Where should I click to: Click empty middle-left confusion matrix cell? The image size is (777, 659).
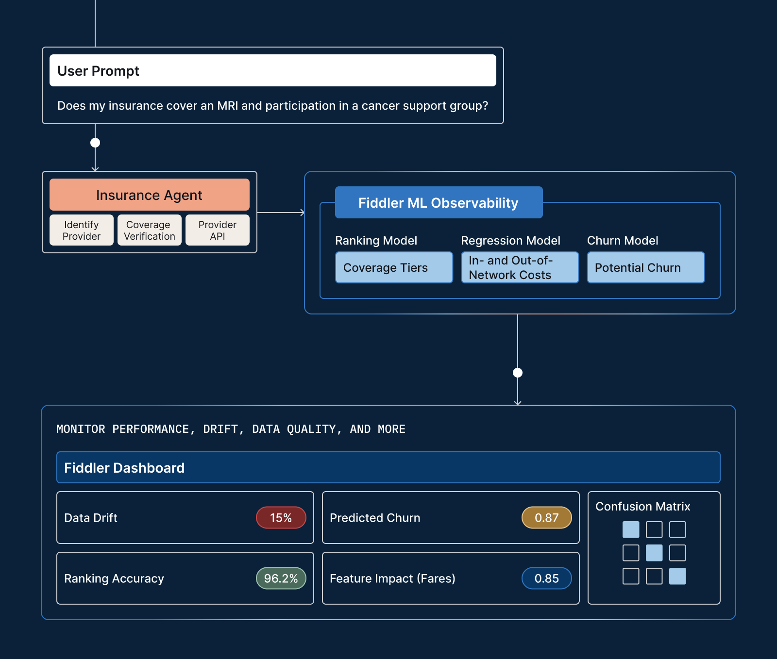[x=631, y=553]
